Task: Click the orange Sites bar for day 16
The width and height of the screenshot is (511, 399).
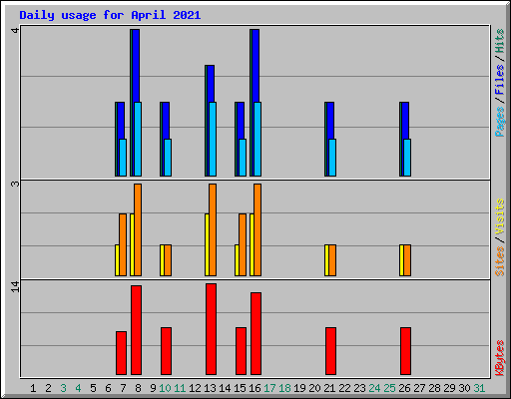Action: [257, 229]
